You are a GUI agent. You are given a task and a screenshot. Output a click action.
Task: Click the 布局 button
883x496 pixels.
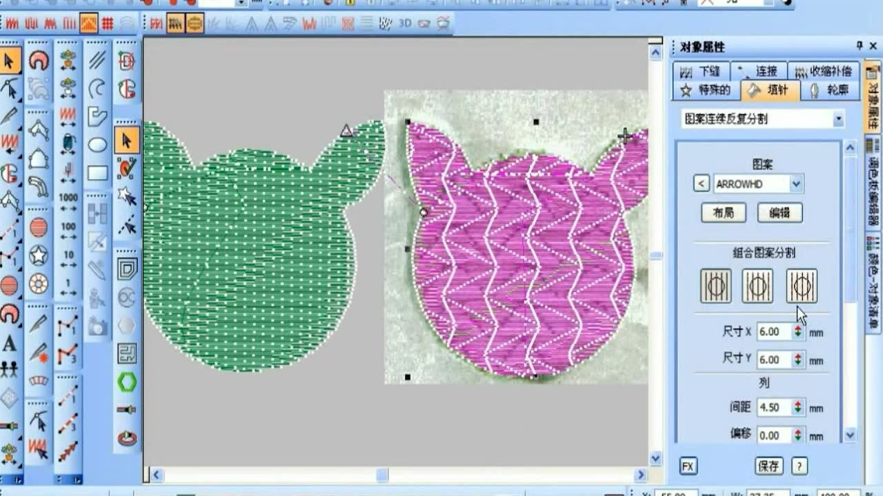tap(723, 213)
